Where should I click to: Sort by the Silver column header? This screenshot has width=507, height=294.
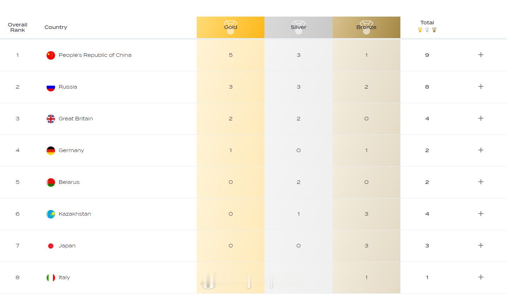298,27
